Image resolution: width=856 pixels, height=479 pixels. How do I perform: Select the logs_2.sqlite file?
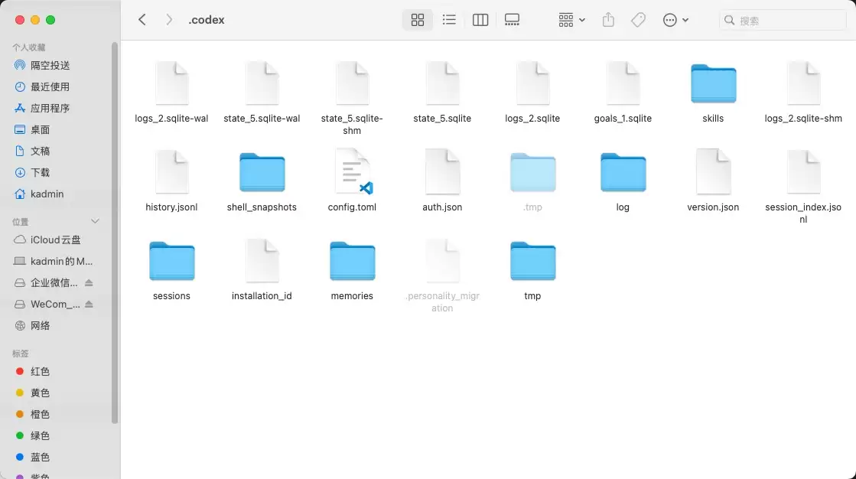click(533, 92)
